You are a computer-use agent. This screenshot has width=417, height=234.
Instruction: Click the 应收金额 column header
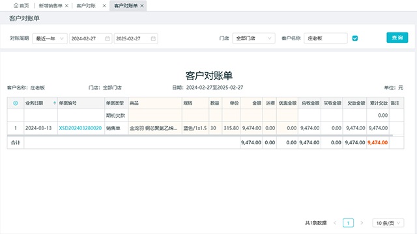pyautogui.click(x=309, y=103)
